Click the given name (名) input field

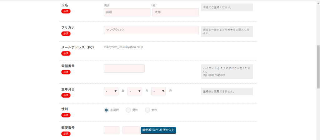pos(176,12)
